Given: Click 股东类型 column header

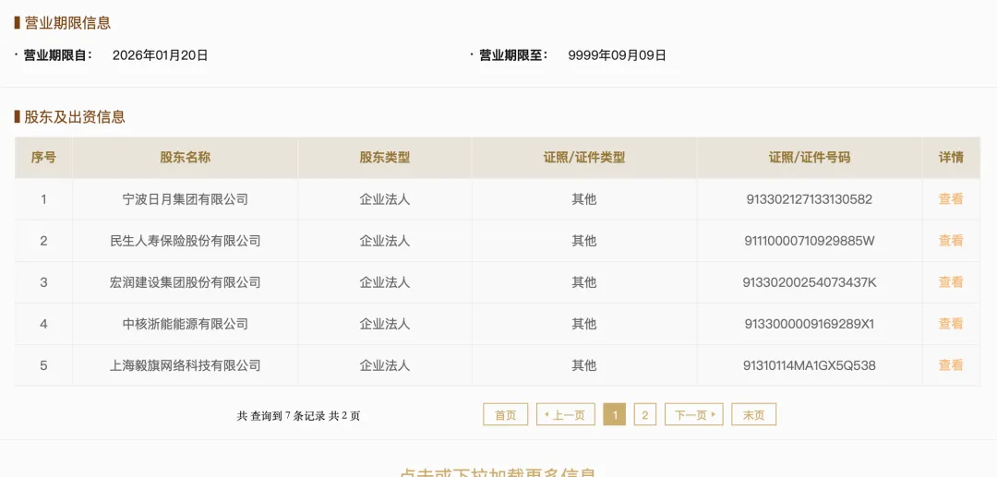Looking at the screenshot, I should pyautogui.click(x=385, y=158).
